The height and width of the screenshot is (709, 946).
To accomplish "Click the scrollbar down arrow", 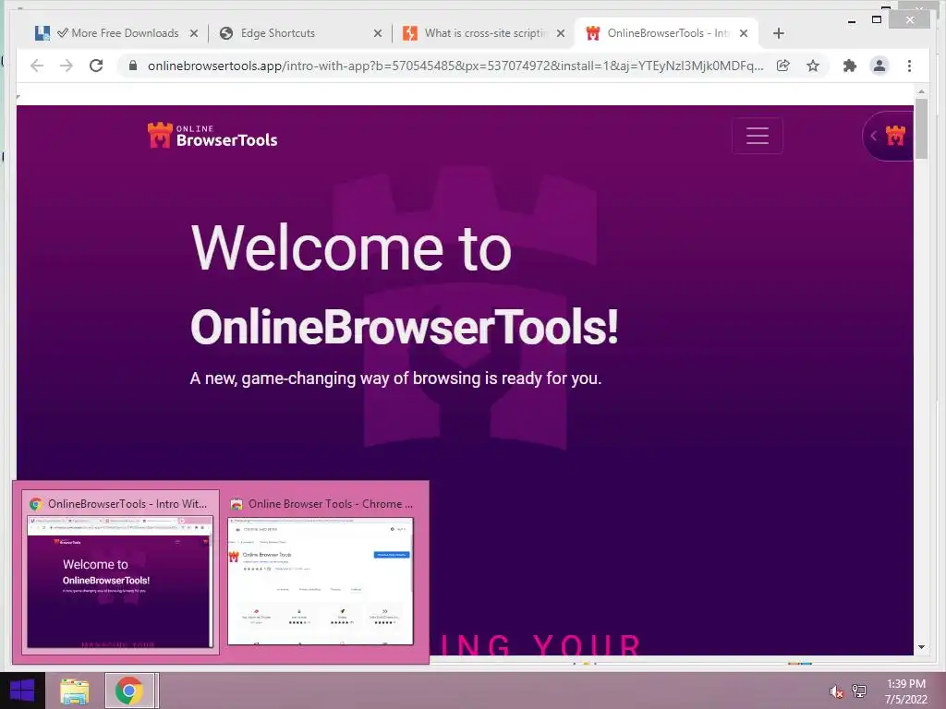I will [x=921, y=647].
